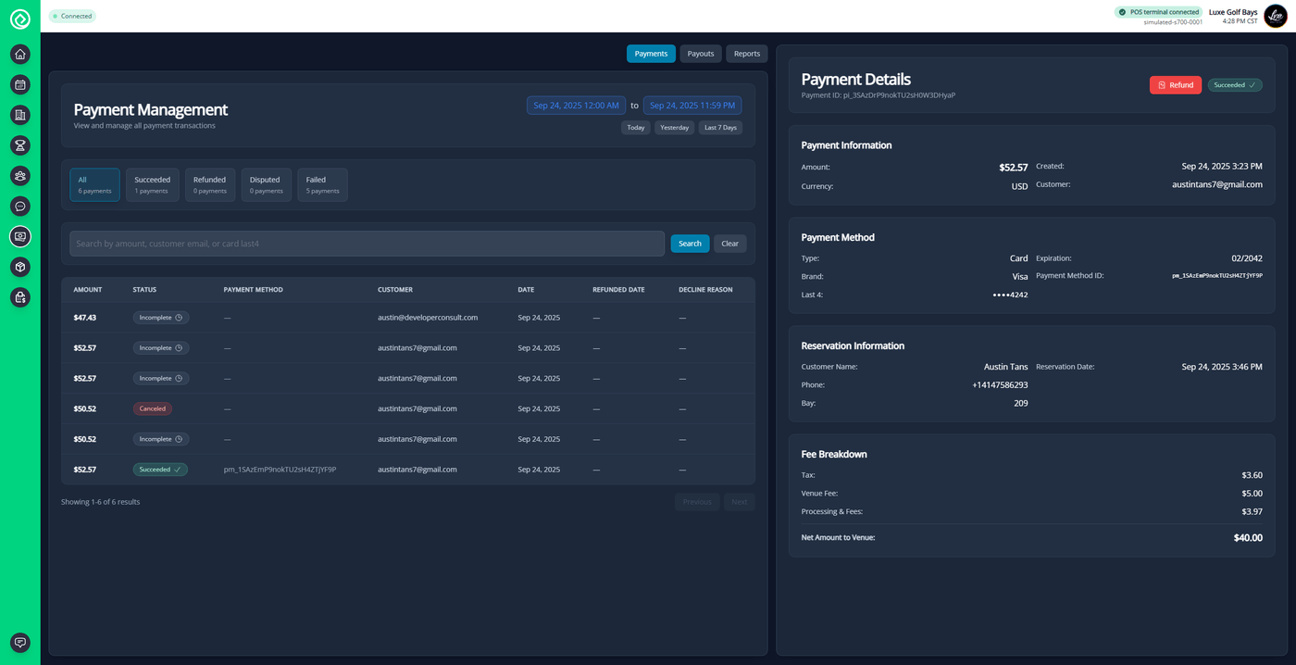
Task: Enable the Failed payments filter
Action: click(x=321, y=184)
